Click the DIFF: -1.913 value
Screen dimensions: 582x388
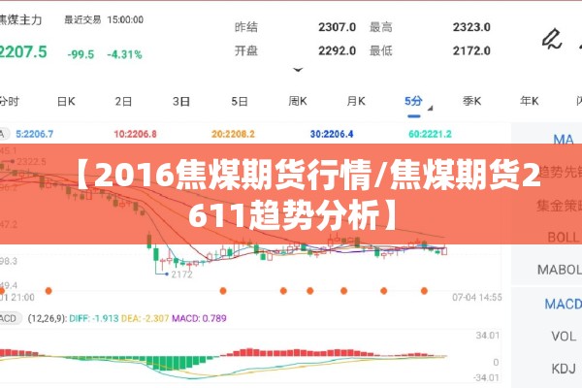[94, 318]
